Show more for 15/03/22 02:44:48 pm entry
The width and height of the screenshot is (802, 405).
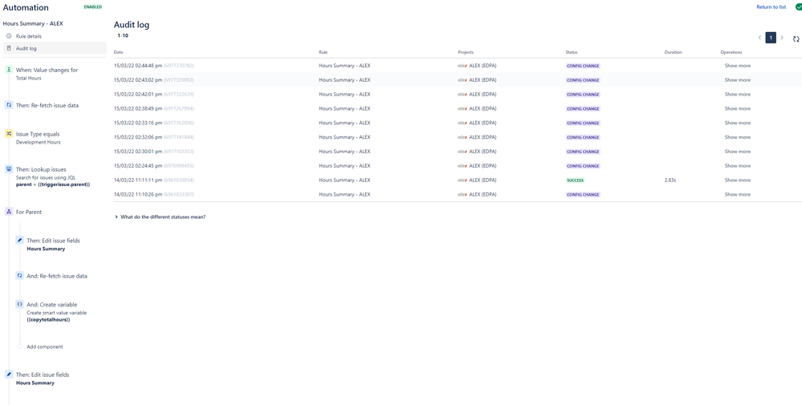click(738, 66)
